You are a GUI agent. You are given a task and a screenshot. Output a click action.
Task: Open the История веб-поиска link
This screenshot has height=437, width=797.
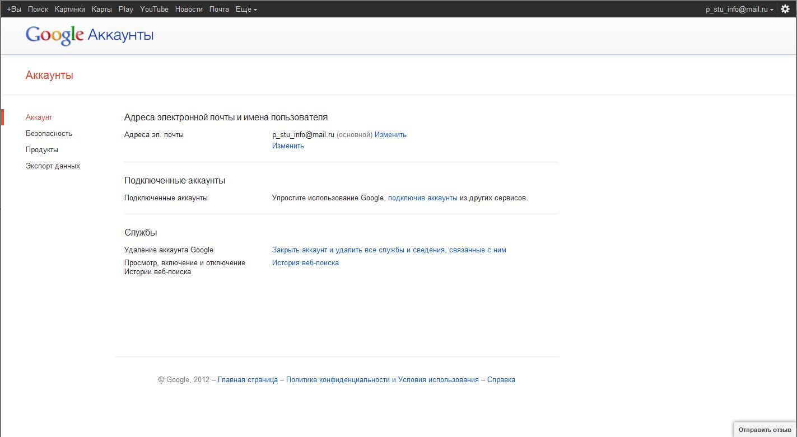click(305, 263)
